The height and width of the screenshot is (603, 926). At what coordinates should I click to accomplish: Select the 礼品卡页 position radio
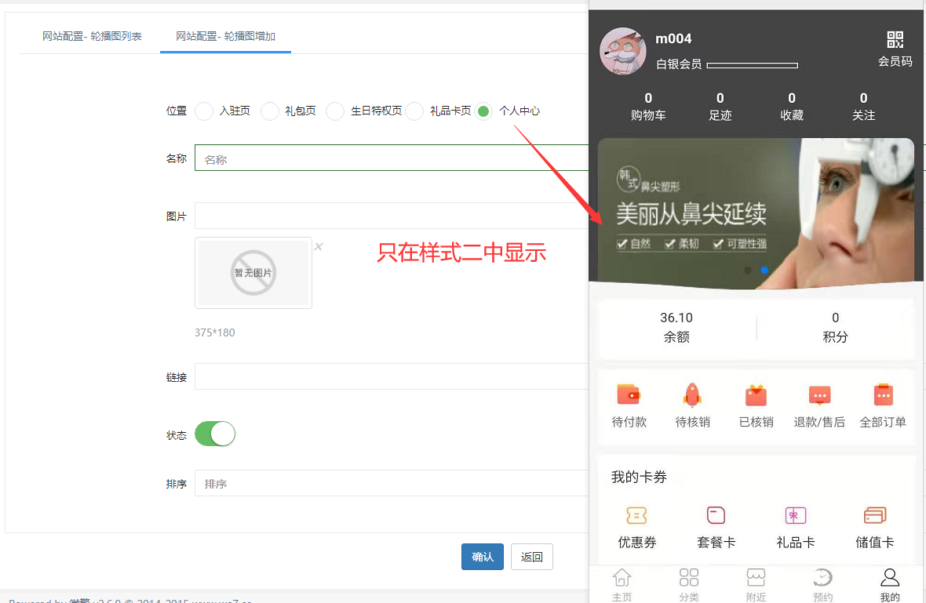tap(414, 111)
